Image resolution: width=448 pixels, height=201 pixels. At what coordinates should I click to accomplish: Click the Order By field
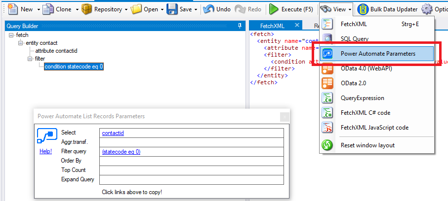[x=192, y=161]
